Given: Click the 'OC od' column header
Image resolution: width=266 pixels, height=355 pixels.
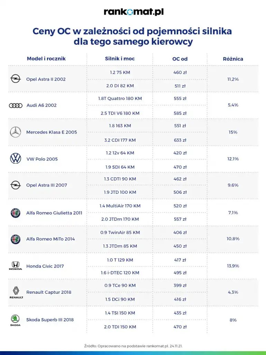Looking at the screenshot, I should (x=180, y=59).
